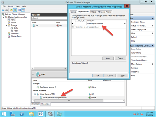Switch to the Advanced Policies tab
Viewport: 156px width, 117px height.
(104, 12)
